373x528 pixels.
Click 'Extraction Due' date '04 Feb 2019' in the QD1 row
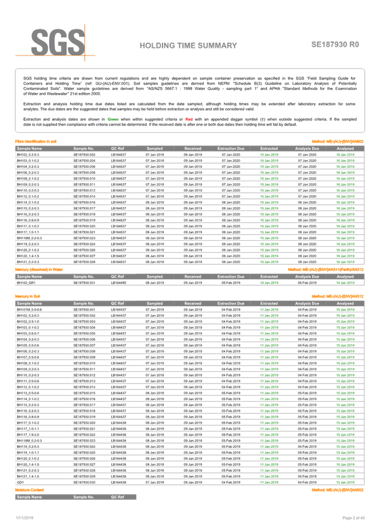click(230, 482)
